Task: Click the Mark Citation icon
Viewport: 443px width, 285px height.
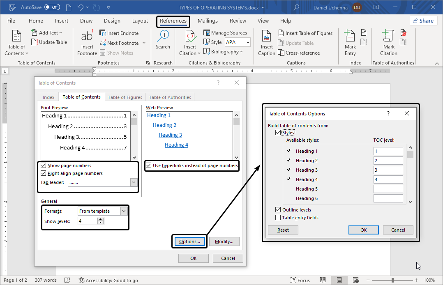Action: point(388,37)
